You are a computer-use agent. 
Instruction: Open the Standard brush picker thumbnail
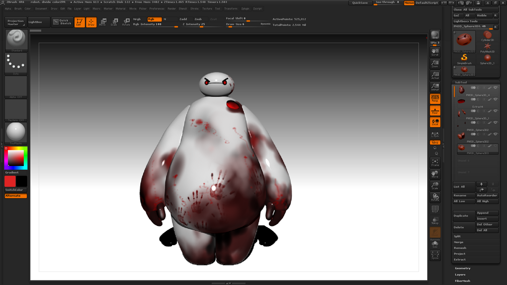(16, 40)
